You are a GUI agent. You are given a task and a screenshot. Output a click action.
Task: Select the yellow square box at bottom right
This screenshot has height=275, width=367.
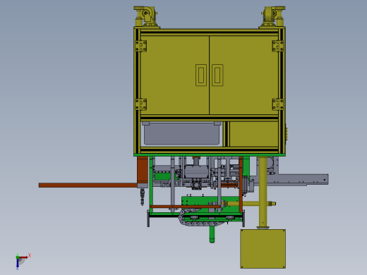coord(263,249)
